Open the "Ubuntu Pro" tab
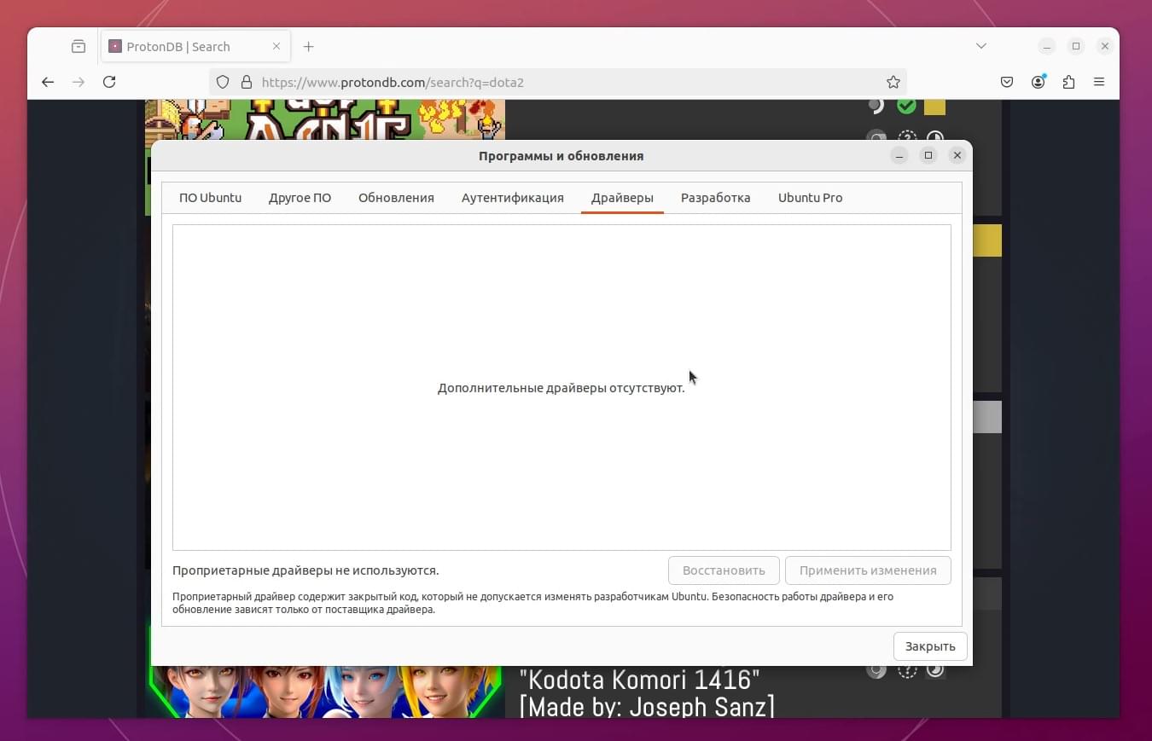This screenshot has height=741, width=1152. pyautogui.click(x=810, y=198)
